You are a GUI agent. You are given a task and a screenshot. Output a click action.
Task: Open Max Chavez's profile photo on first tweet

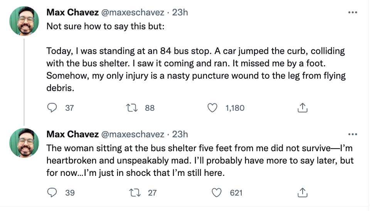pos(24,21)
